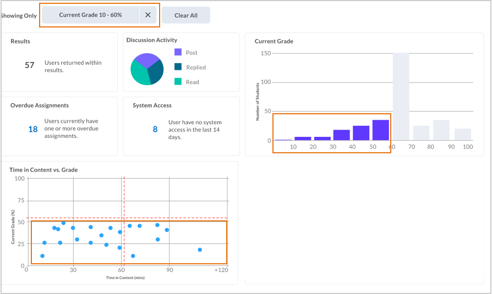
Task: Click the rightmost scatter plot data point
Action: pos(200,249)
